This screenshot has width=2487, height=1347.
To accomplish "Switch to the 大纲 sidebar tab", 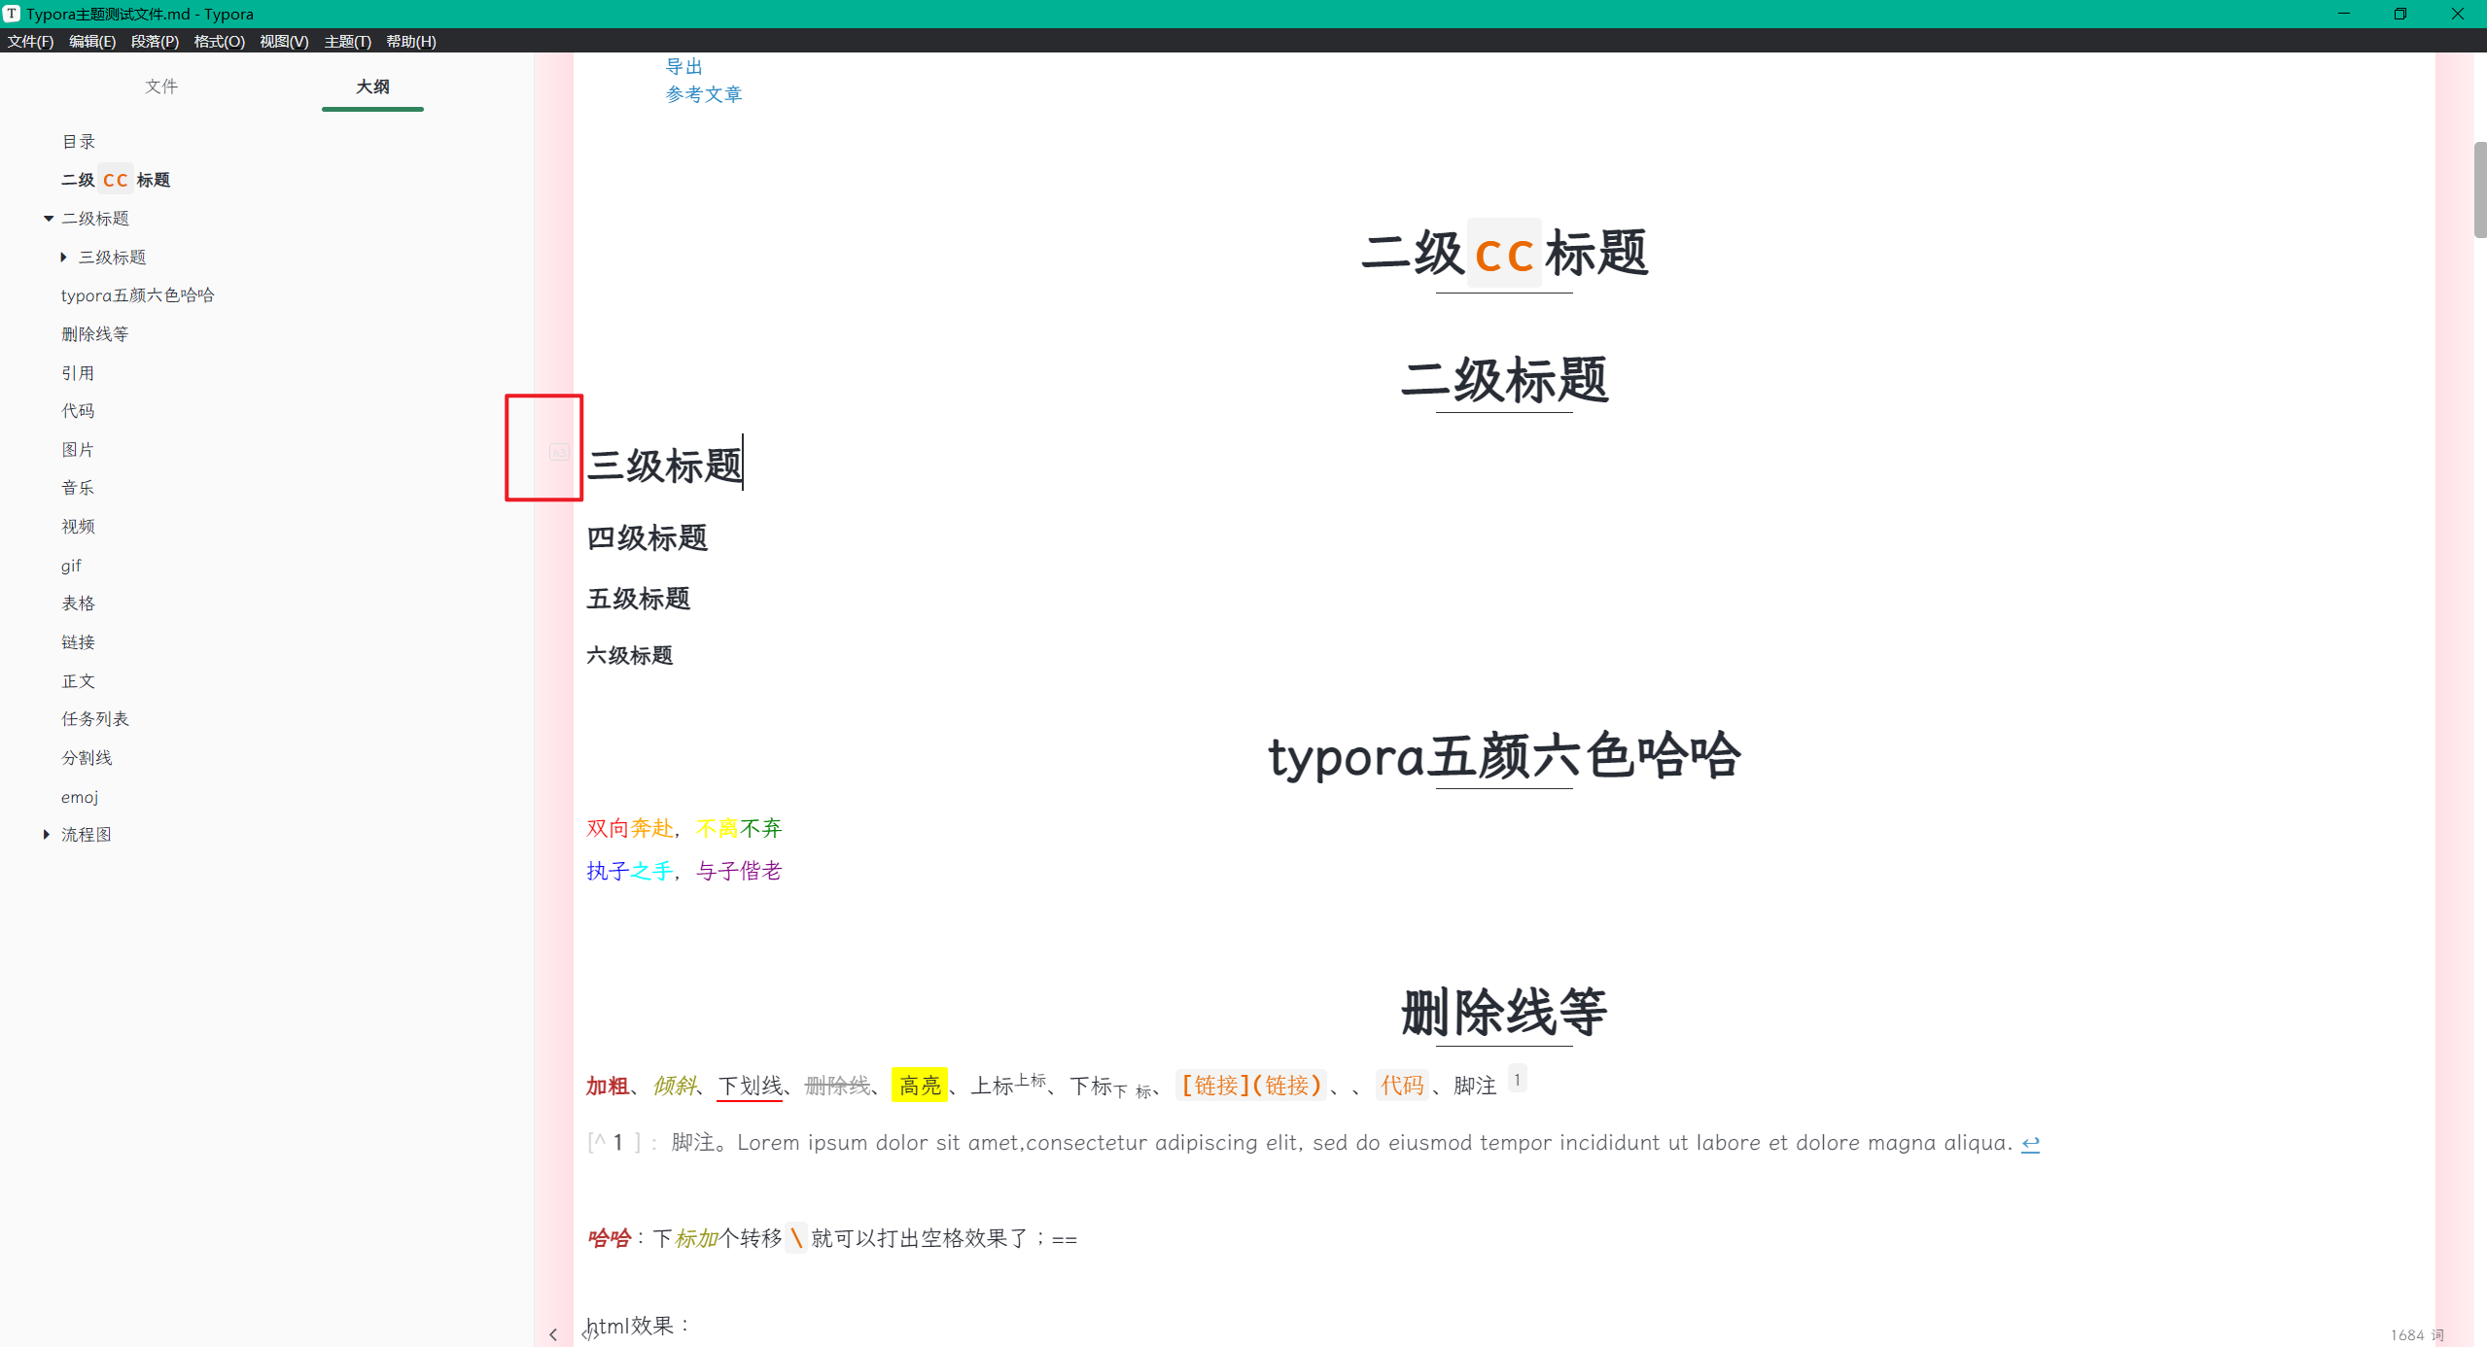I will [372, 86].
